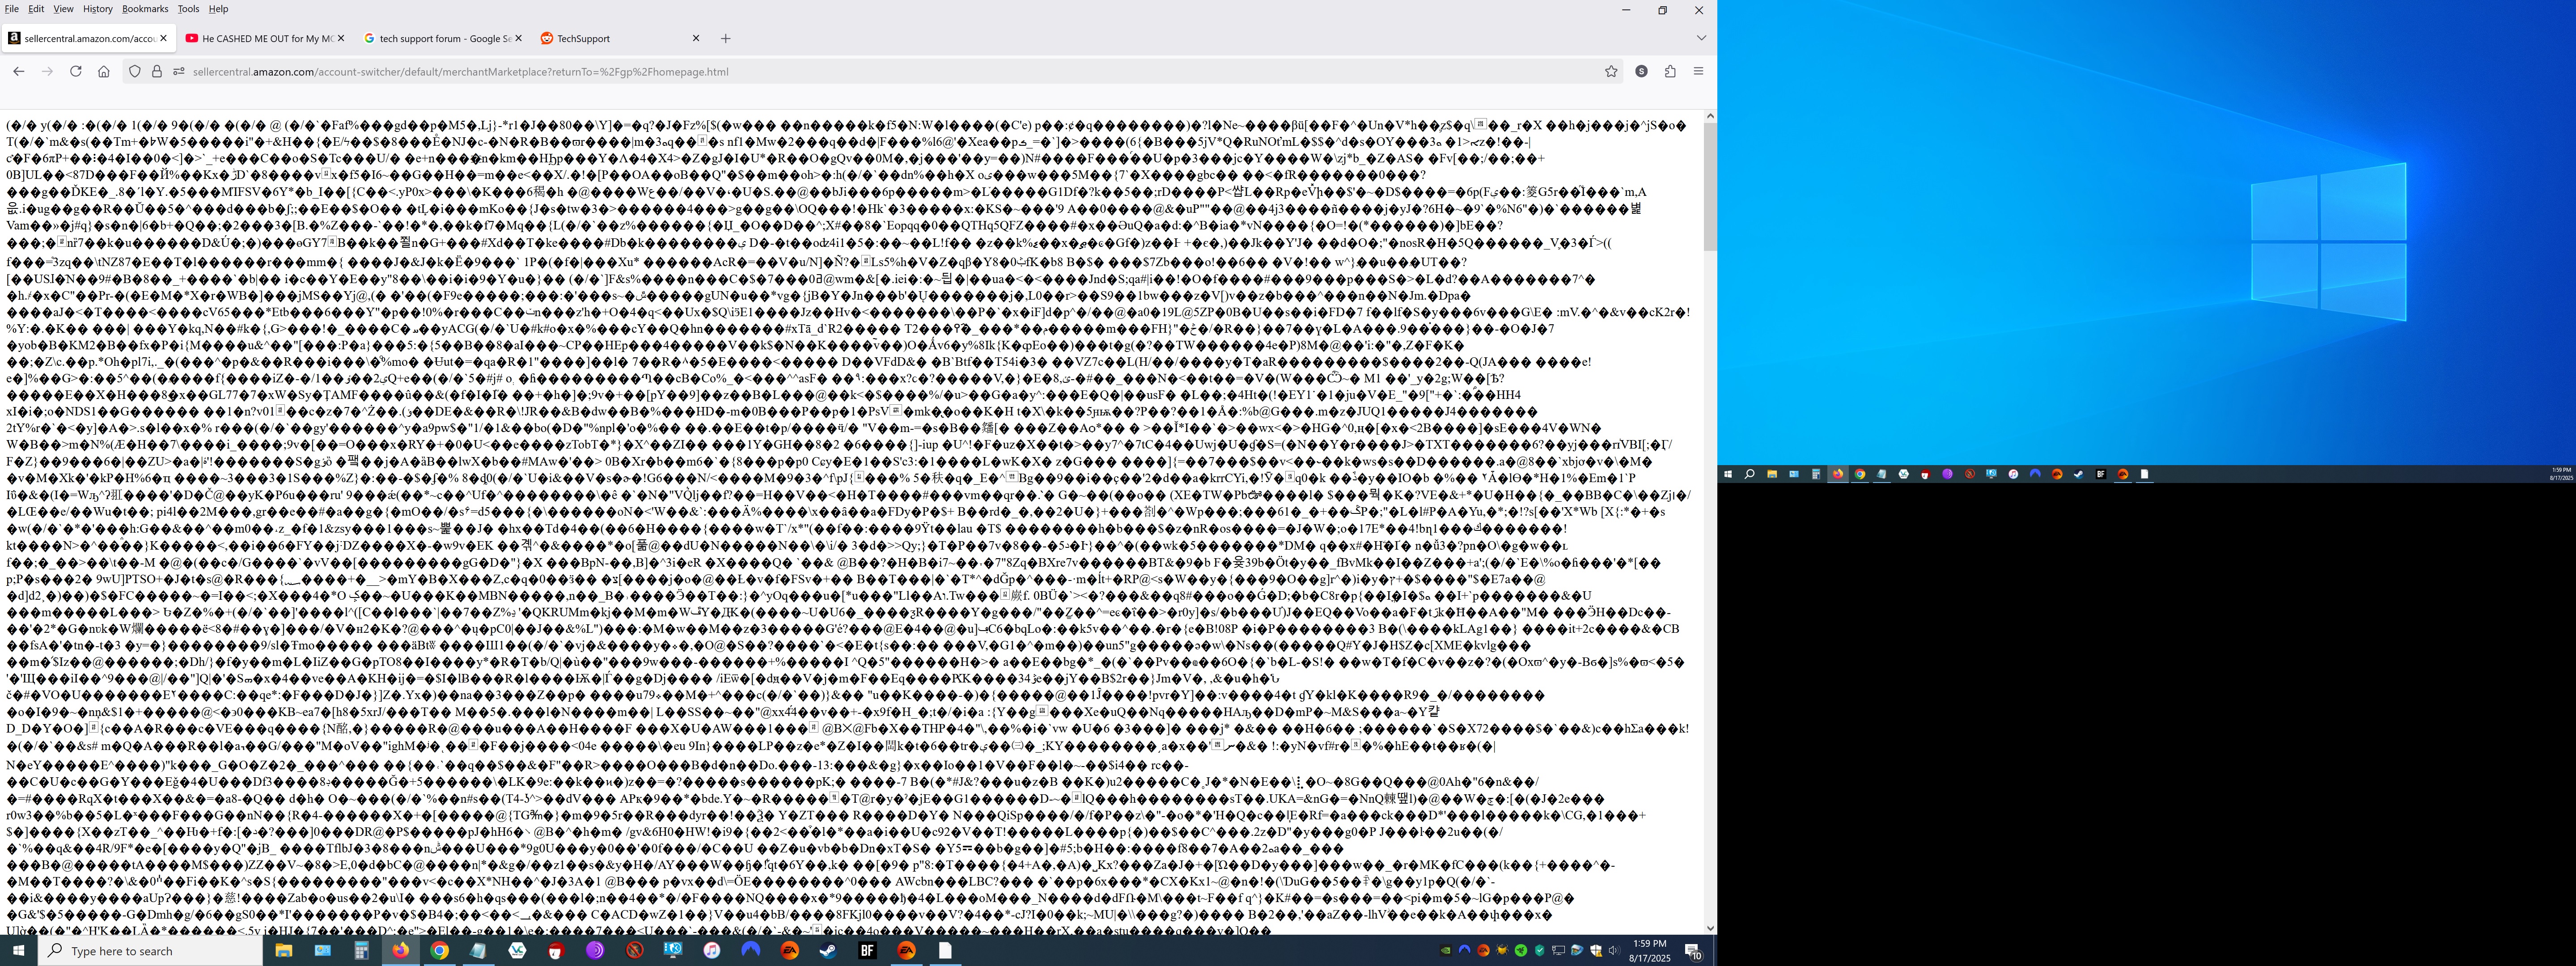
Task: Open the Help menu
Action: coord(218,9)
